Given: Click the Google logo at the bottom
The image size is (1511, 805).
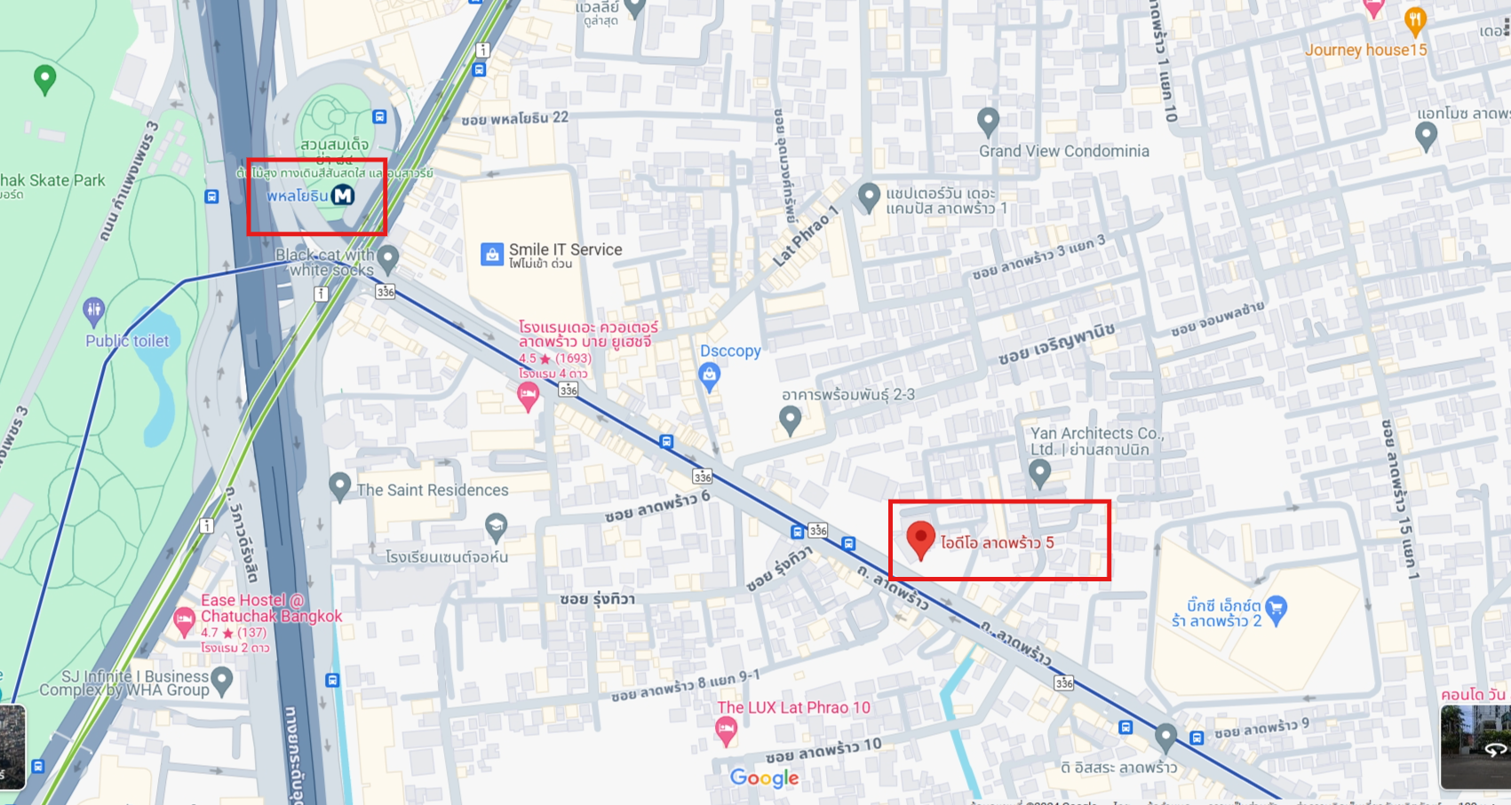Looking at the screenshot, I should [x=764, y=778].
